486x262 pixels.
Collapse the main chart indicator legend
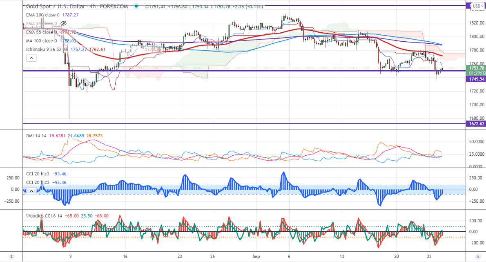[x=31, y=58]
